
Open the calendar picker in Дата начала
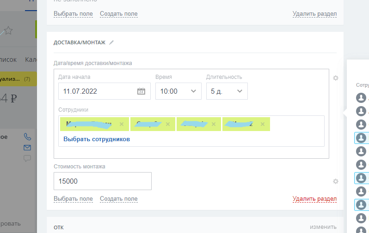point(141,91)
